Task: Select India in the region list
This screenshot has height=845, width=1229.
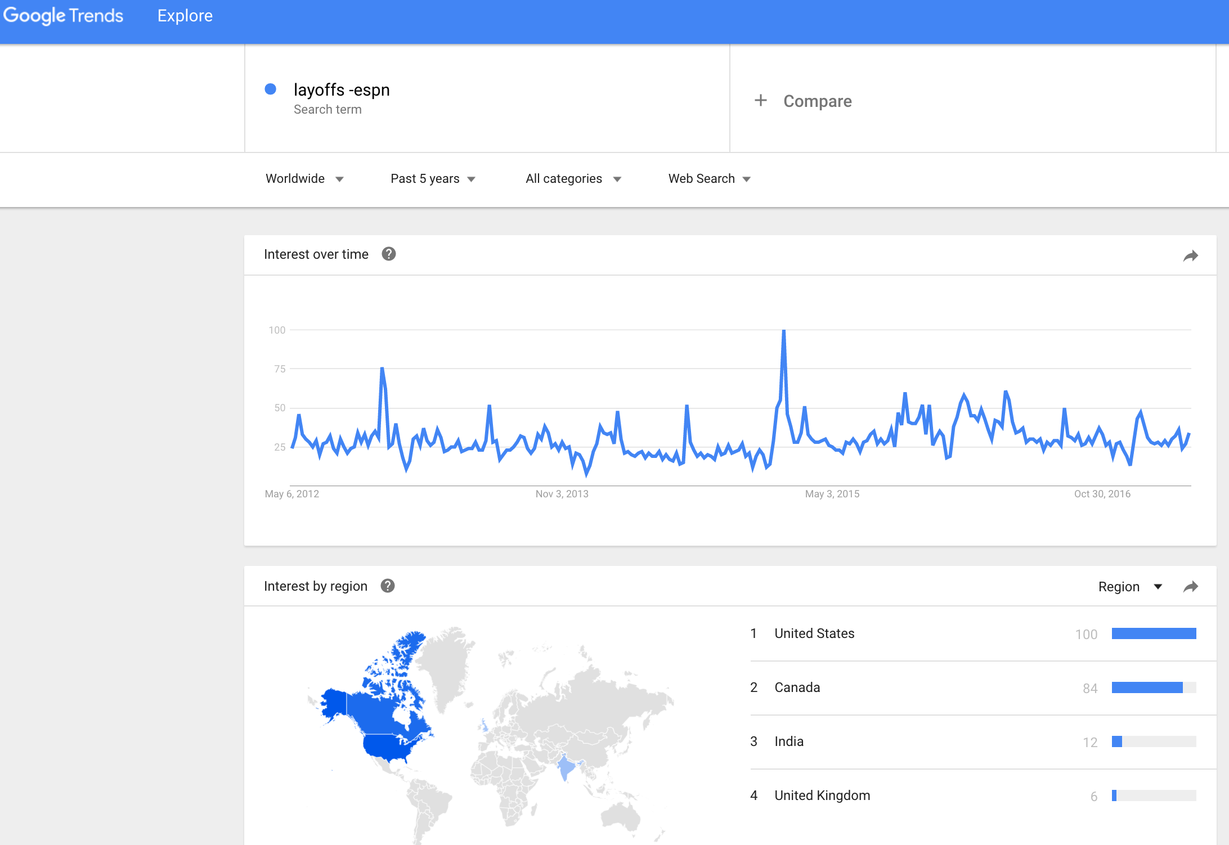Action: [789, 741]
